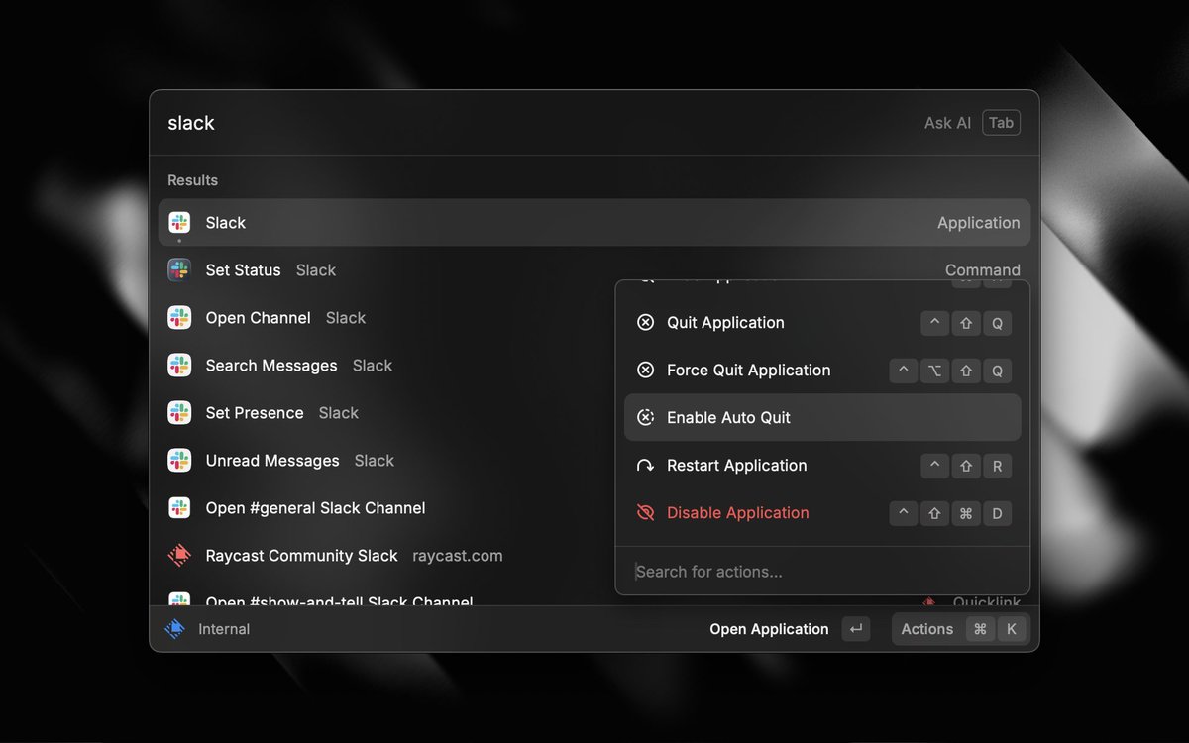The width and height of the screenshot is (1189, 743).
Task: Select the Search Messages result
Action: [x=386, y=366]
